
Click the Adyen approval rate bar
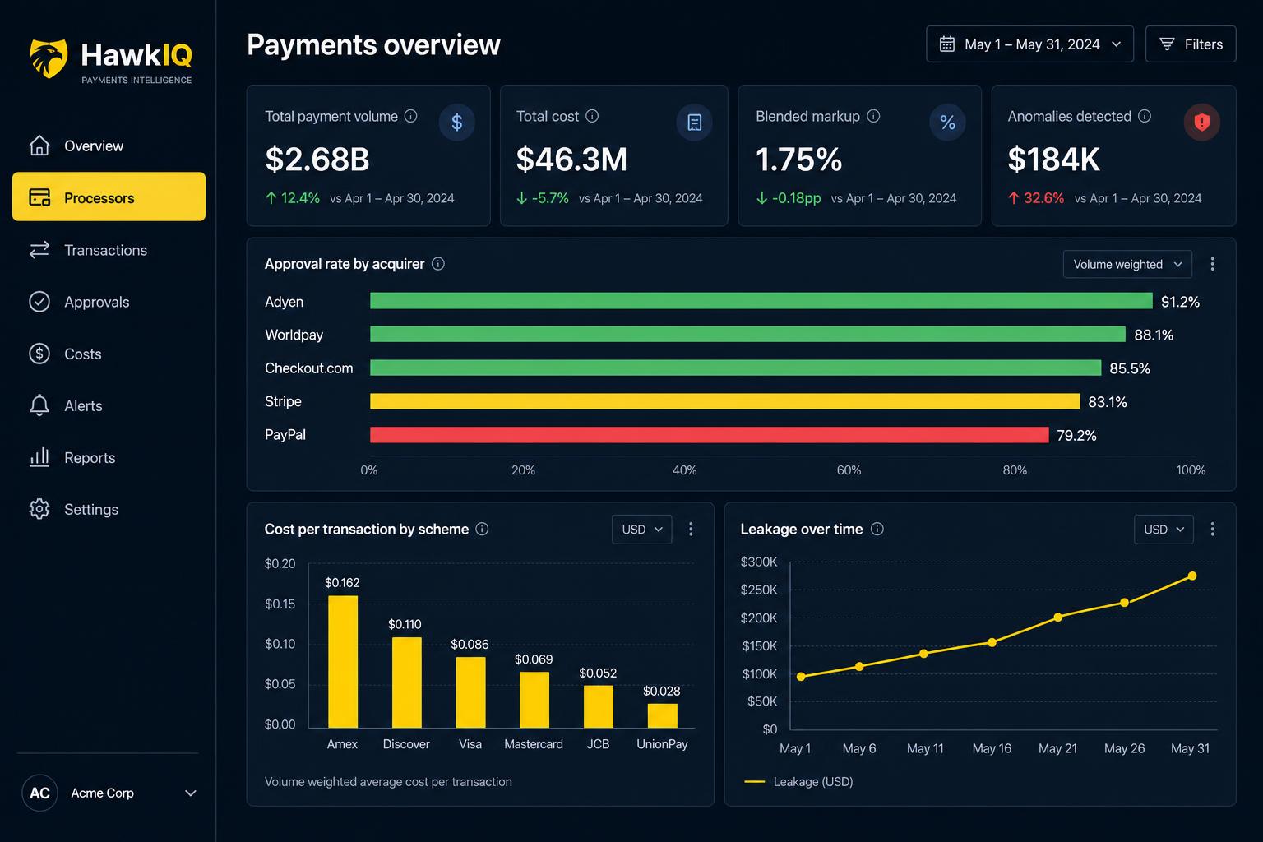click(761, 301)
